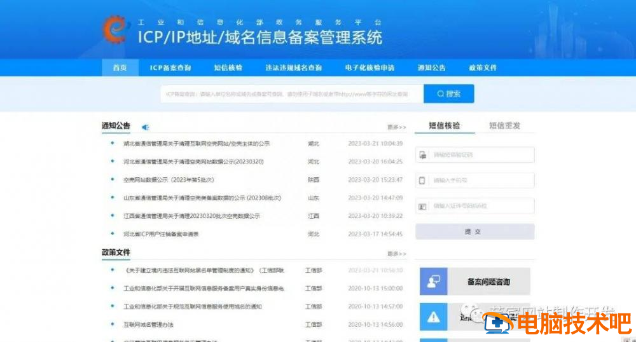Focus the 请输入手机号 input field
This screenshot has height=342, width=636.
tap(475, 181)
